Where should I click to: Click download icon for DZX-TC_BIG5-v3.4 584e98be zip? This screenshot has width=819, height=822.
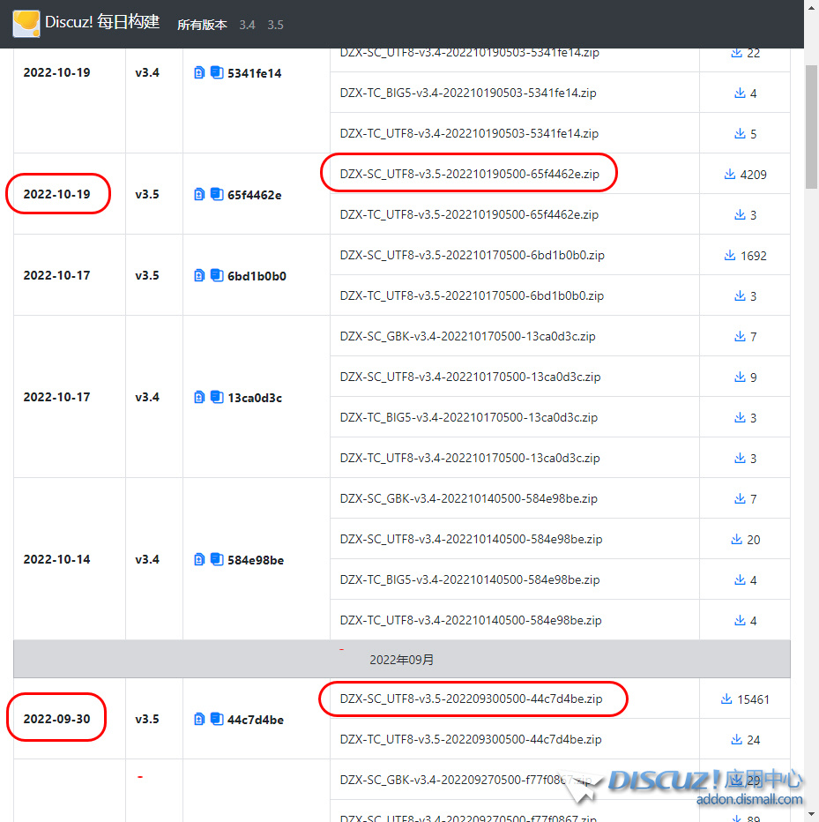pos(740,579)
